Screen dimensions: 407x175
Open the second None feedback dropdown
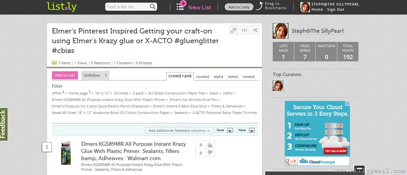[246, 130]
